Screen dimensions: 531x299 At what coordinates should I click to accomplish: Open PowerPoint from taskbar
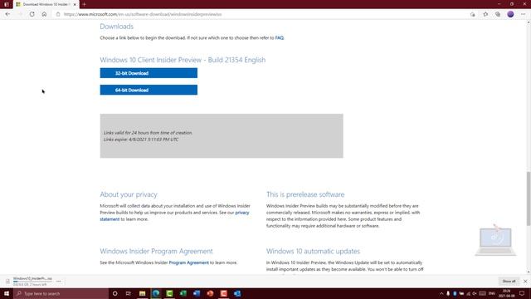pos(210,293)
